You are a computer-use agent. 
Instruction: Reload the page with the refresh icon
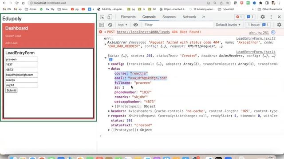click(17, 3)
